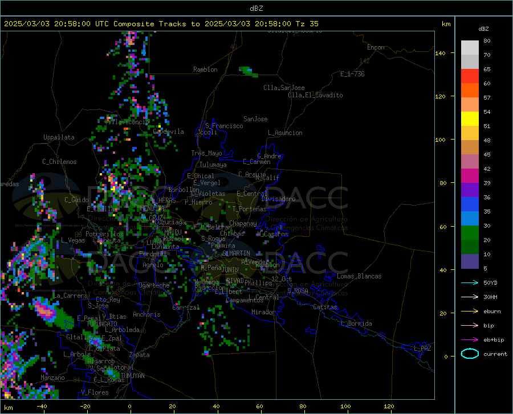
Task: Pick the red swatch in the dBZ legend
Action: point(470,76)
